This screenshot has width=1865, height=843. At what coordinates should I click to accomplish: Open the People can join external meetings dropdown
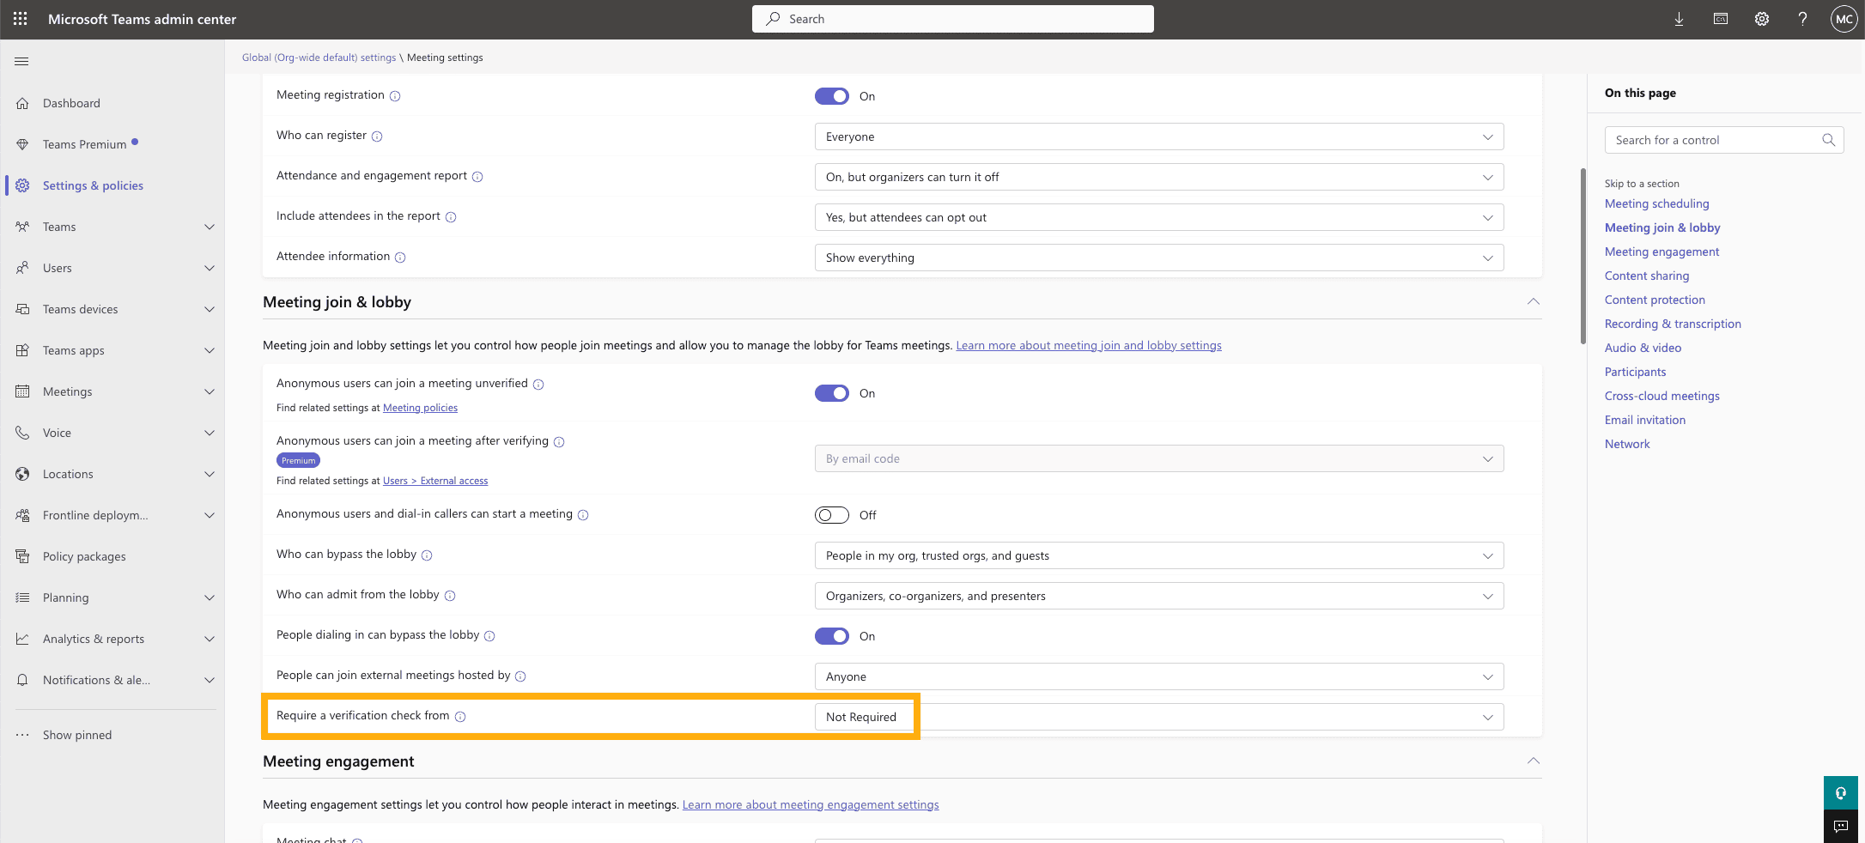click(x=1159, y=676)
